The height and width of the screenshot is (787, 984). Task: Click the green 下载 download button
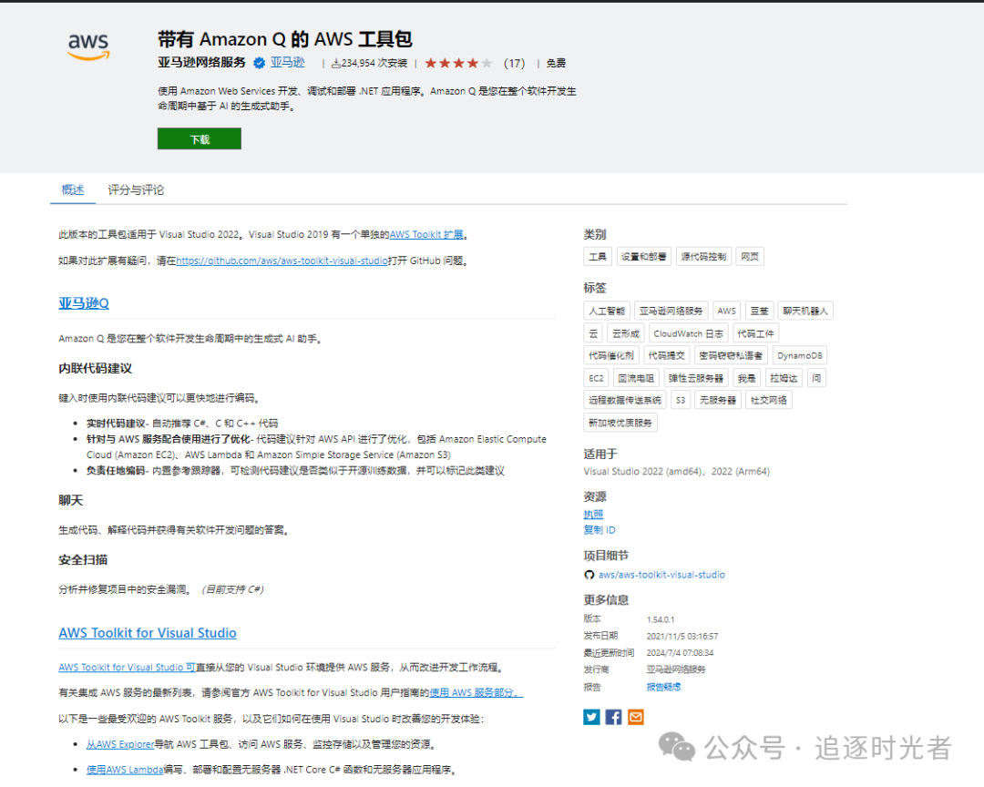199,138
